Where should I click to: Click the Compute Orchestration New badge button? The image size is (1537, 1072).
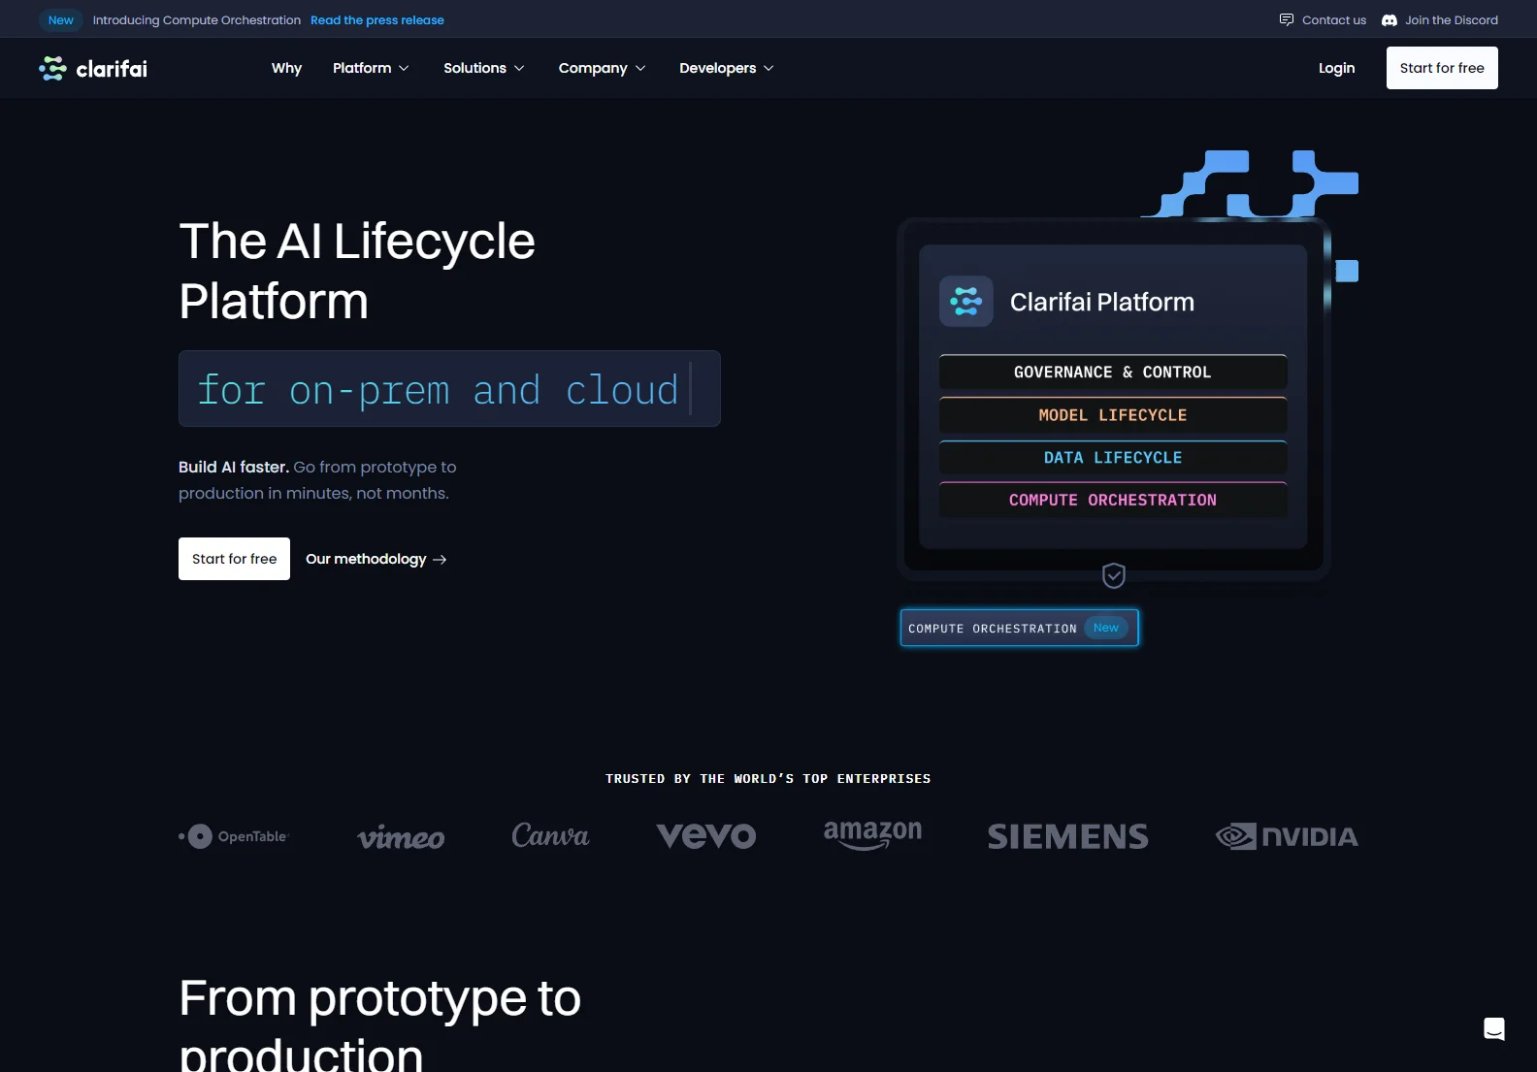tap(1019, 628)
